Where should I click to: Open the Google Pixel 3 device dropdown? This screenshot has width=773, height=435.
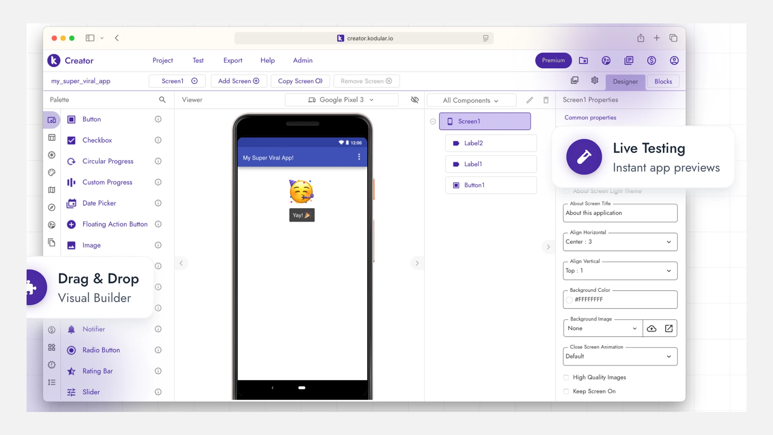coord(341,100)
